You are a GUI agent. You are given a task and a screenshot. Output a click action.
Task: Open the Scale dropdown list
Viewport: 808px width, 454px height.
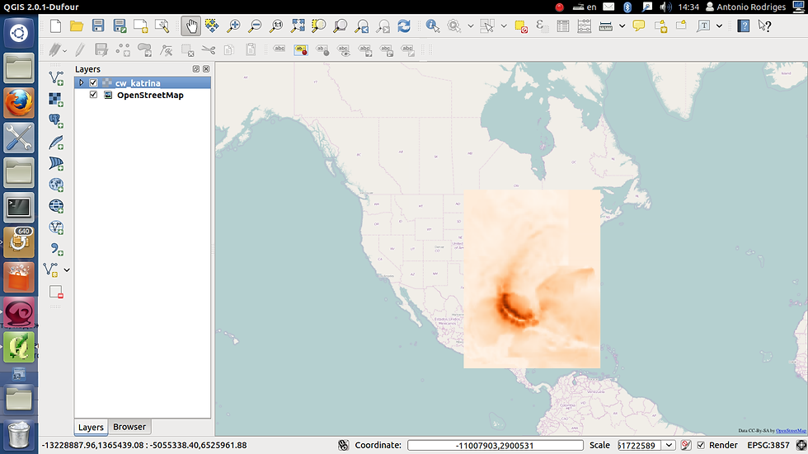click(669, 445)
